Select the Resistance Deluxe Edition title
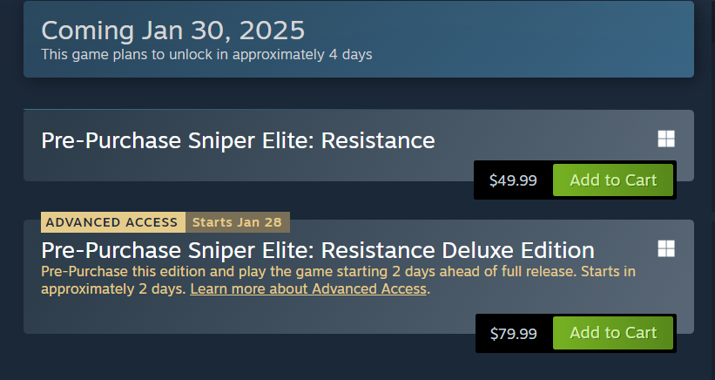The image size is (715, 380). point(318,250)
